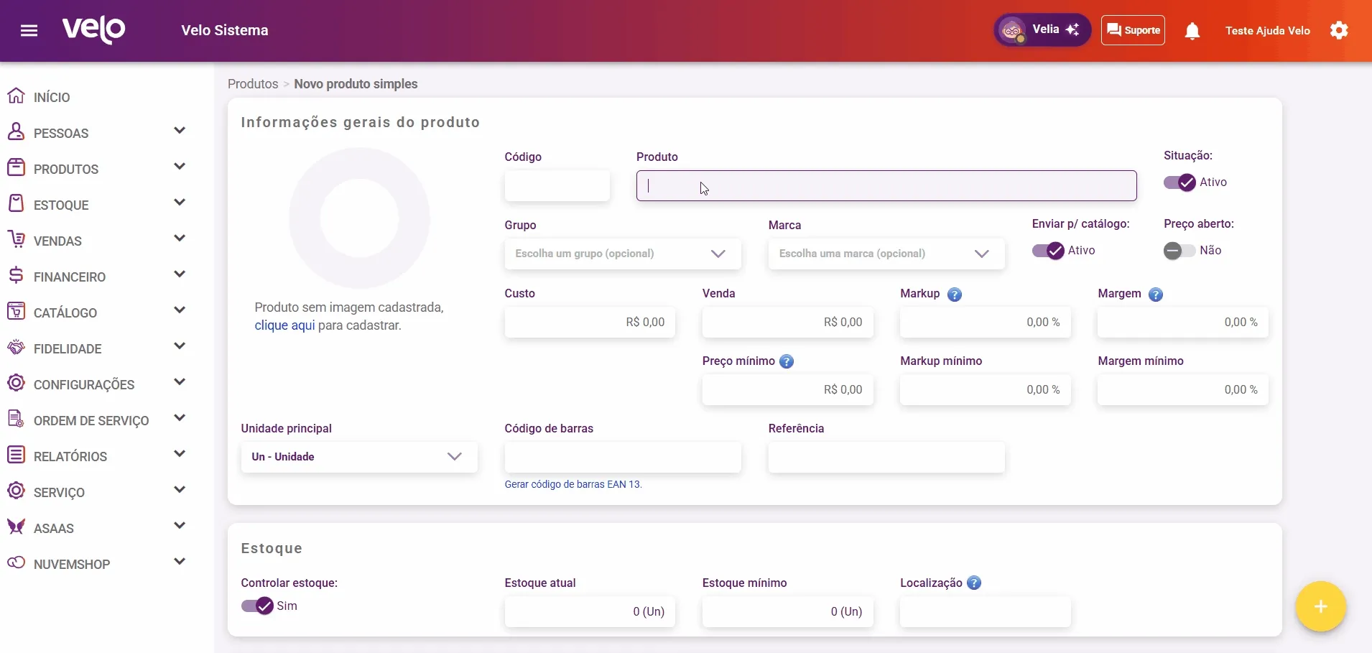1372x653 pixels.
Task: Click the Suporte button
Action: pos(1133,30)
